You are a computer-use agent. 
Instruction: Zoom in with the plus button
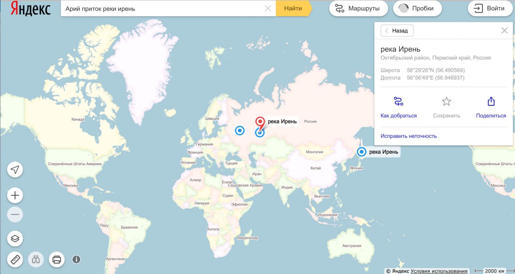tap(15, 196)
